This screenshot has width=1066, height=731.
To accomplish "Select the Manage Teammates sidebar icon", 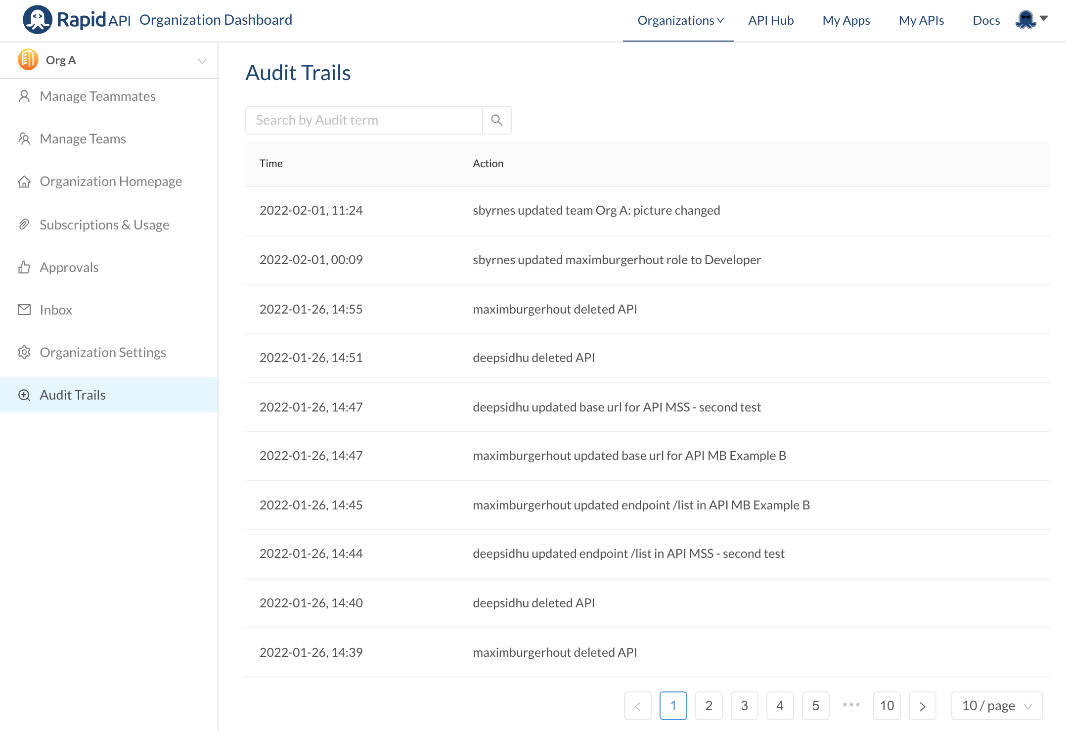I will point(24,96).
